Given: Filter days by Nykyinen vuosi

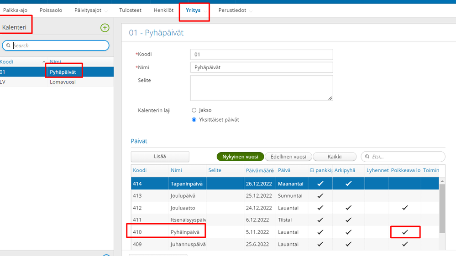Looking at the screenshot, I should (240, 157).
